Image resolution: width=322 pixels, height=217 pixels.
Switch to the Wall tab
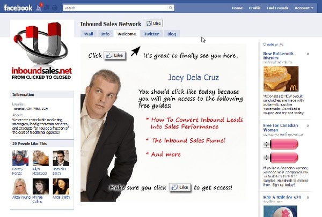89,34
